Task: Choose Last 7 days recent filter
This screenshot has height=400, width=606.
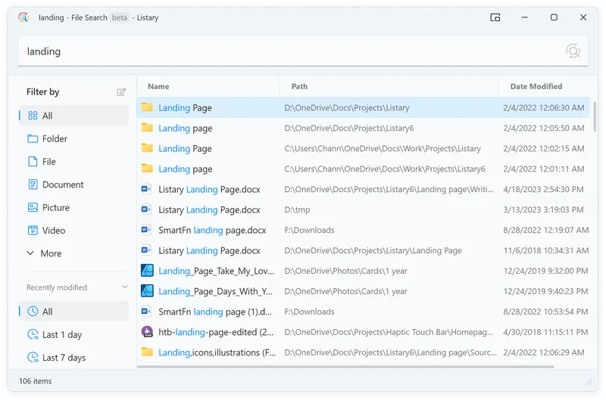Action: pos(64,358)
